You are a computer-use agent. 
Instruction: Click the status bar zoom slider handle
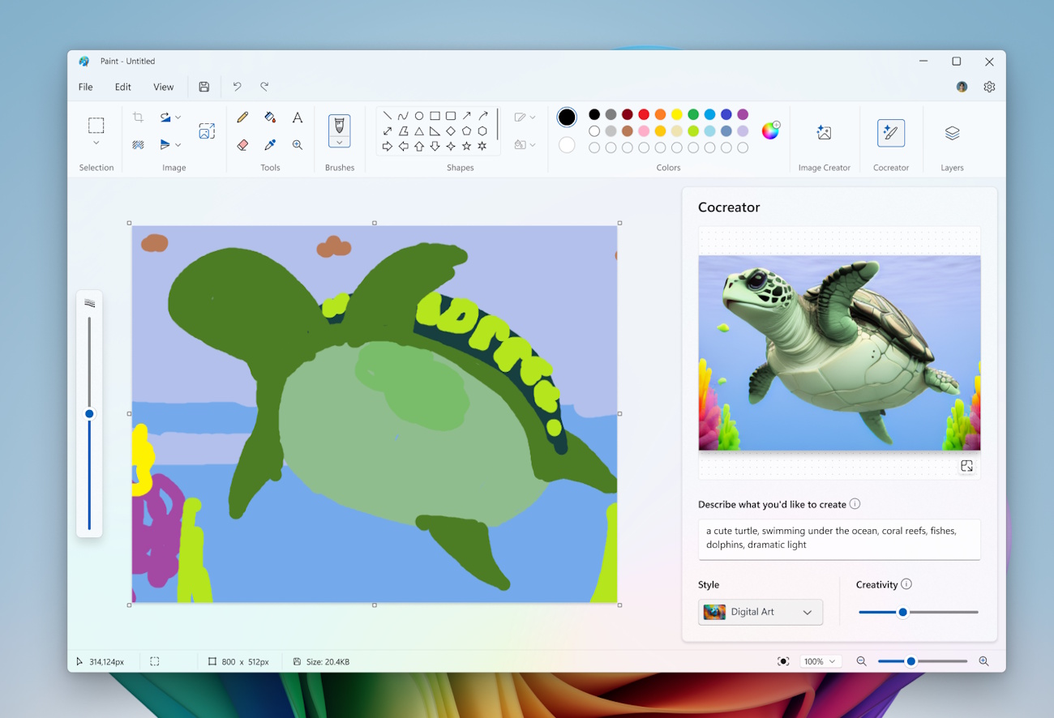point(910,661)
